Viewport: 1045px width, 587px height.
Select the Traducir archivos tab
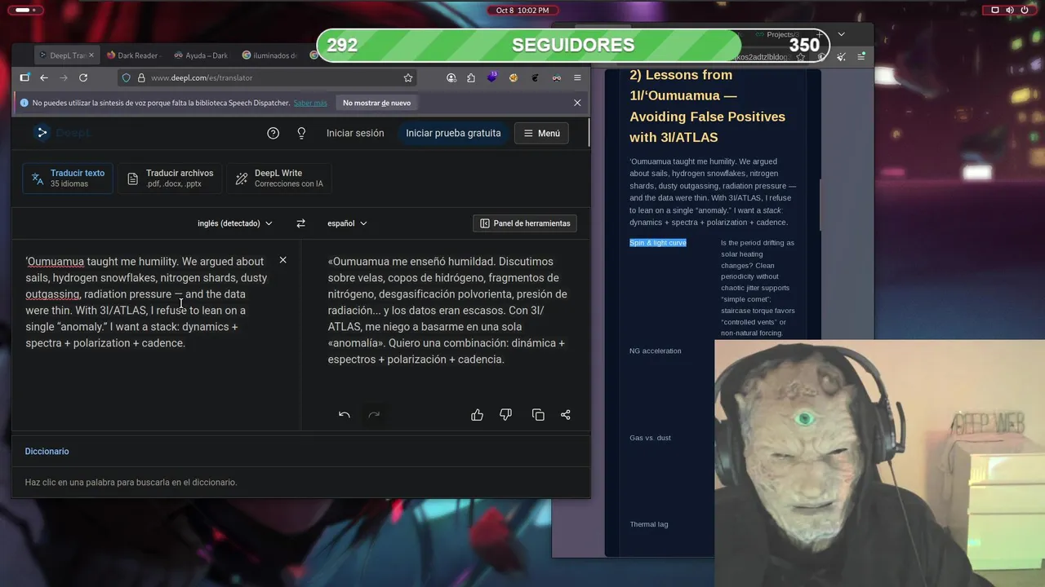coord(170,178)
